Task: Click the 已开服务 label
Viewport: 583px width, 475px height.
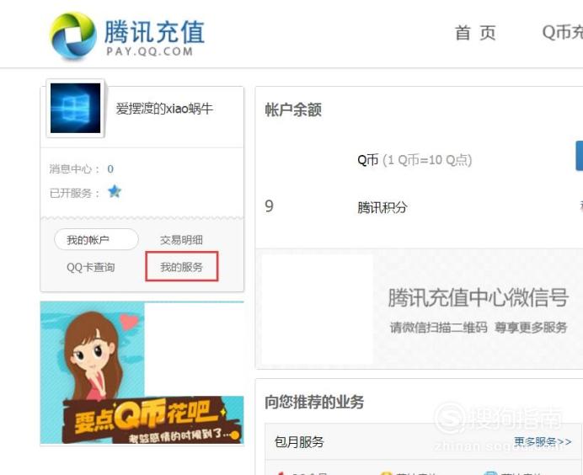Action: point(74,193)
